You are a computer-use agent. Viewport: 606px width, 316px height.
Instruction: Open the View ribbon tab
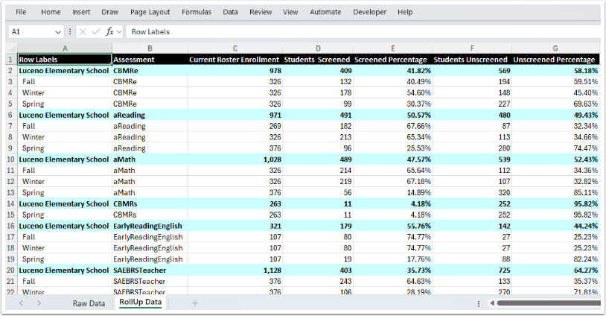[x=290, y=12]
